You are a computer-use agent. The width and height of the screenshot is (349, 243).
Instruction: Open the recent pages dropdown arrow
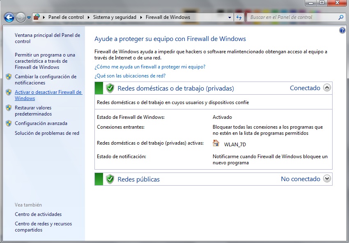pyautogui.click(x=29, y=18)
